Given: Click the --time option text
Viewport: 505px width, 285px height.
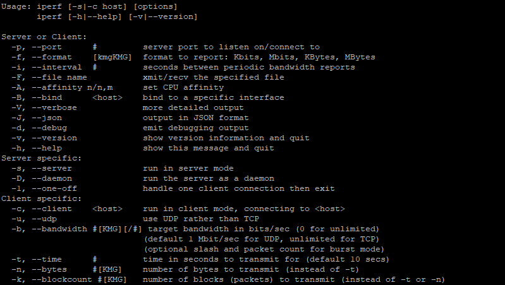Looking at the screenshot, I should coord(46,259).
